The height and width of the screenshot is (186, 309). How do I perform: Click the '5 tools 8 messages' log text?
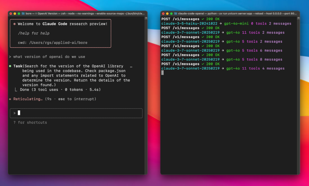[x=262, y=59]
